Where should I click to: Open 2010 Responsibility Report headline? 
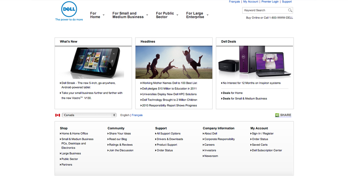tap(169, 105)
